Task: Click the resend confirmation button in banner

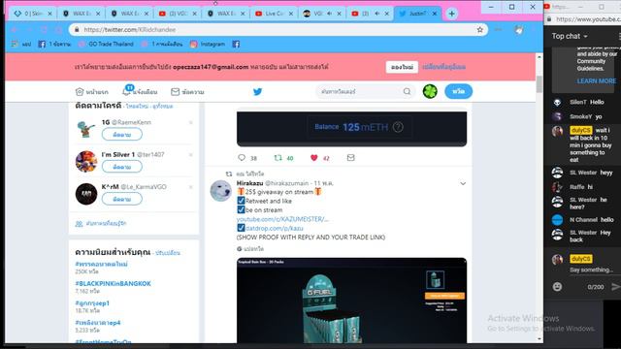Action: [402, 67]
